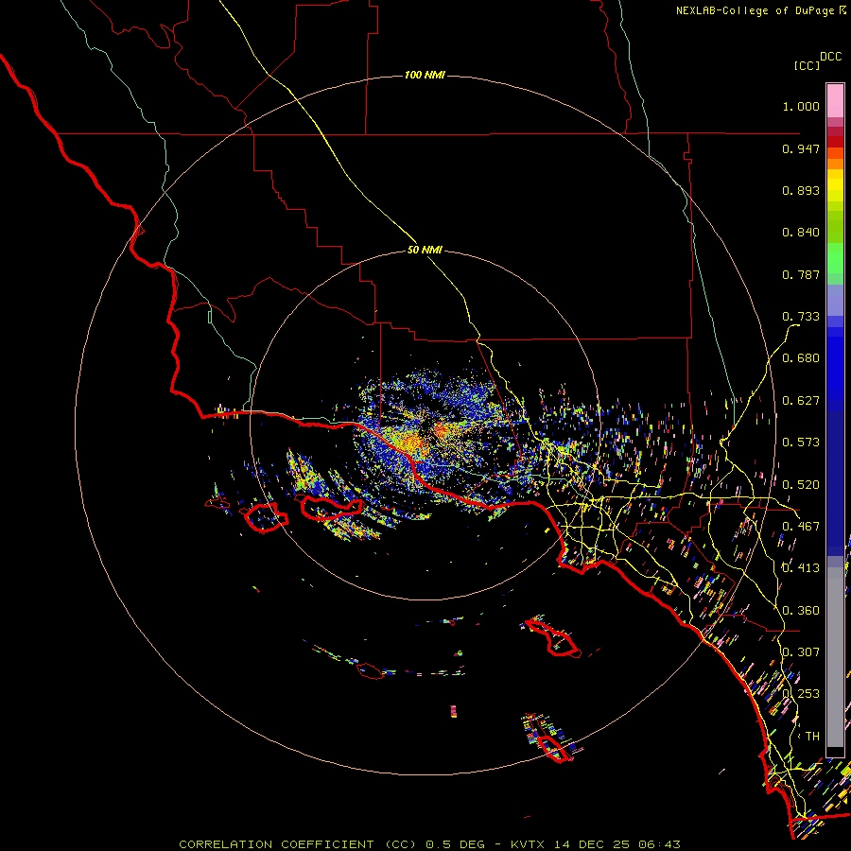Select the 0.680 scale value
851x851 pixels.
pos(801,358)
